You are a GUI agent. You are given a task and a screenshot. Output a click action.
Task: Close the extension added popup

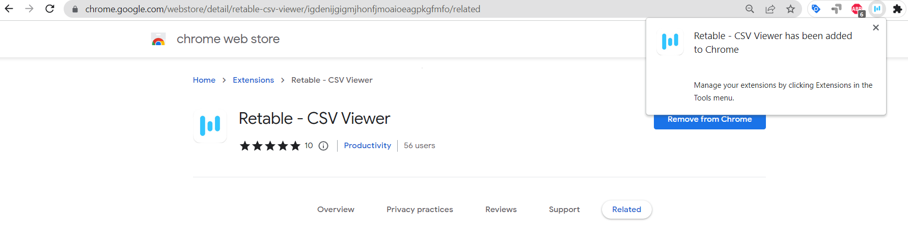(876, 27)
